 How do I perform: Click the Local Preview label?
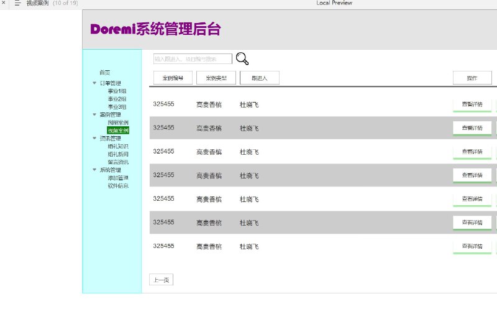pos(334,3)
